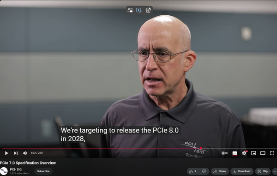Open the AI summary notes icon
This screenshot has height=176, width=277.
pos(148,10)
